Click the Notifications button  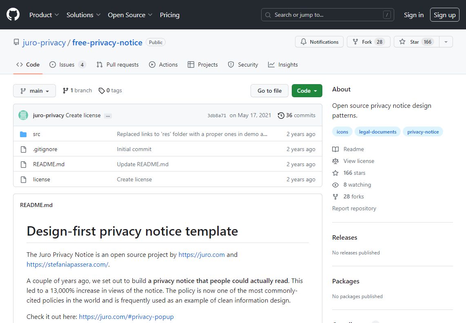coord(319,42)
